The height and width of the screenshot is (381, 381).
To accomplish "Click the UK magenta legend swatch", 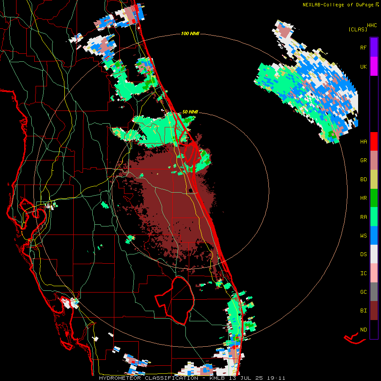I will pos(374,66).
